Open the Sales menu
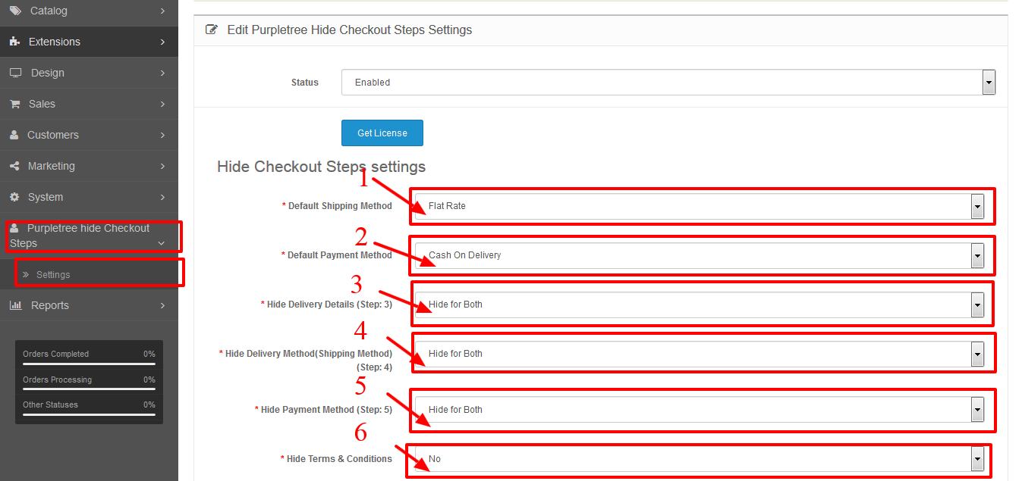Image resolution: width=1022 pixels, height=481 pixels. click(x=89, y=104)
